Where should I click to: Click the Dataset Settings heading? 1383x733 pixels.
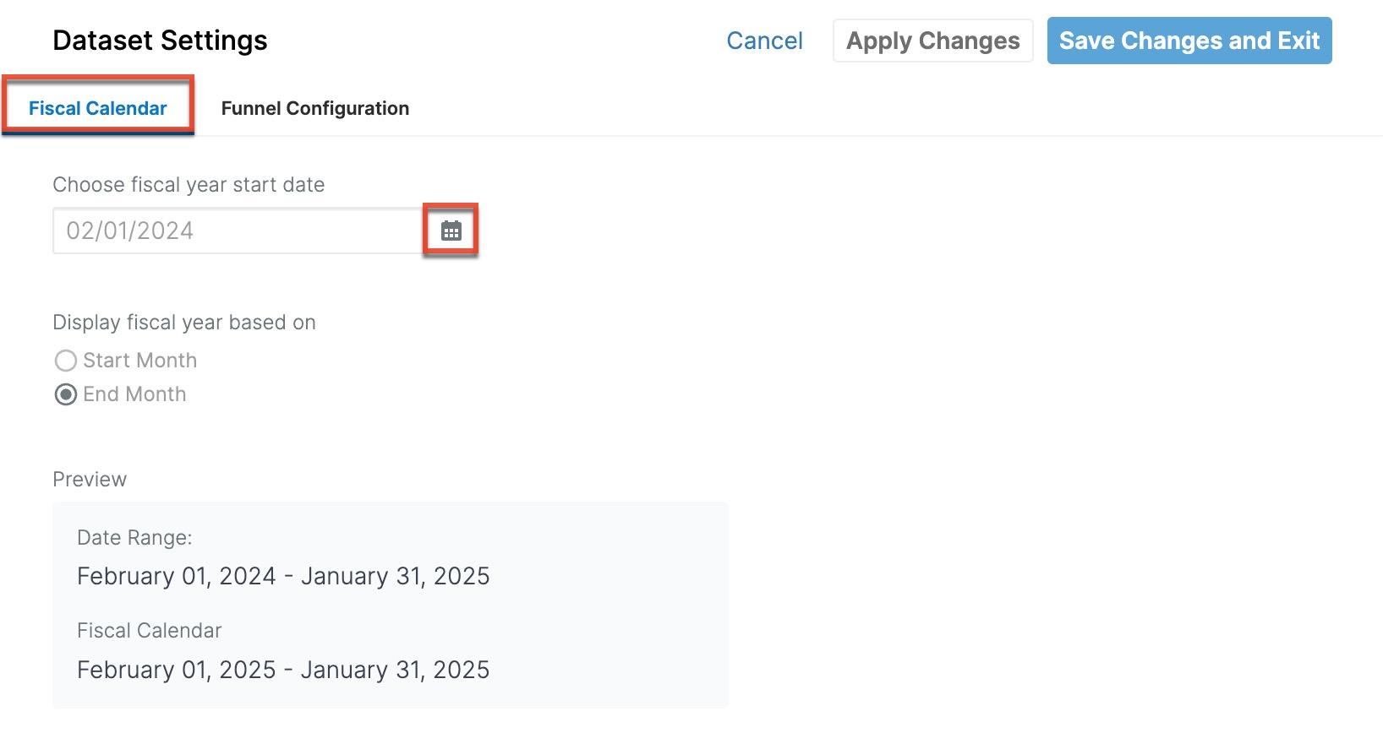[160, 41]
